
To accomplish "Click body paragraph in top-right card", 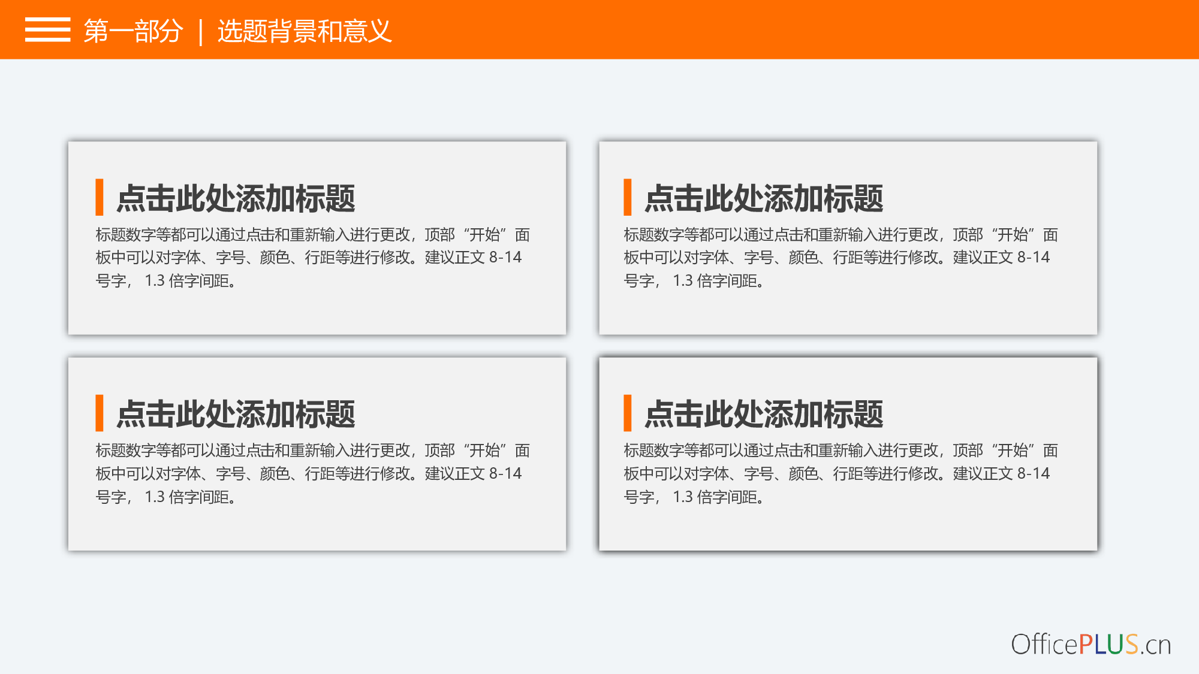I will click(841, 258).
